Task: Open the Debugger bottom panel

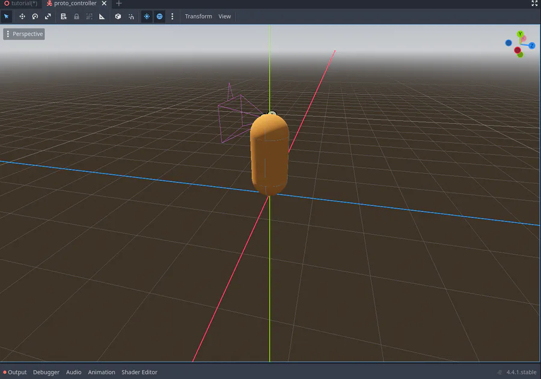Action: coord(46,372)
